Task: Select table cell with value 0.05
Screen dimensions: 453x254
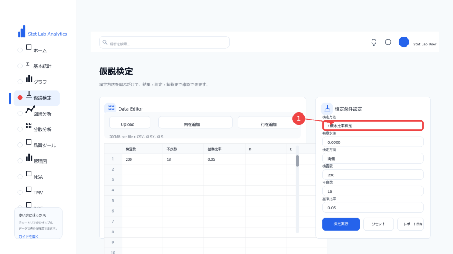Action: coord(224,159)
